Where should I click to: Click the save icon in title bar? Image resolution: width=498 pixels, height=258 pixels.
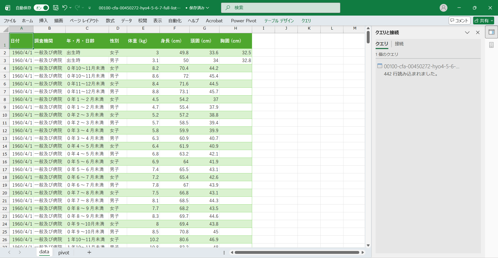click(x=56, y=8)
